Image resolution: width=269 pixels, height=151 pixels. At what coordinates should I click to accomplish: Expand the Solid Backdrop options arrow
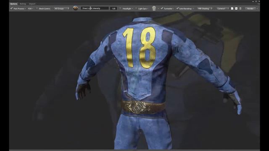point(193,8)
